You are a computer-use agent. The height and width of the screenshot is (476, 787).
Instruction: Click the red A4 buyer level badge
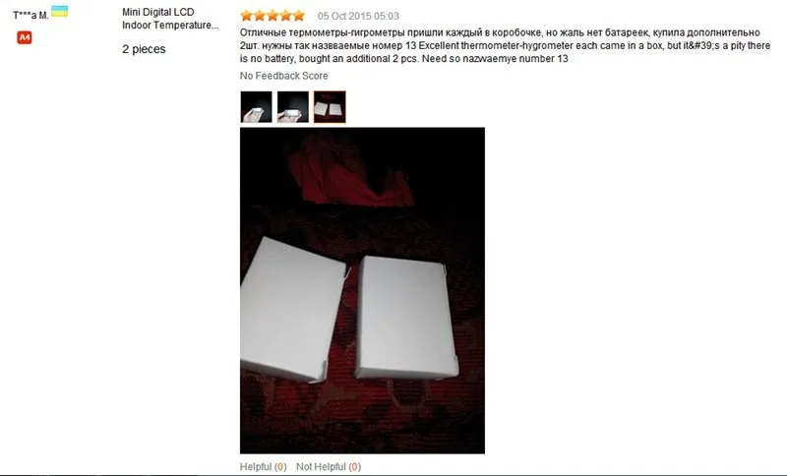[x=24, y=37]
